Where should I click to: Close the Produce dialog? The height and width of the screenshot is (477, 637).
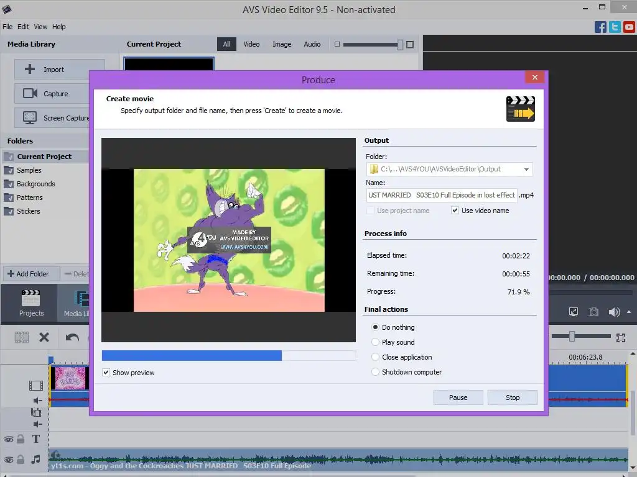point(534,77)
